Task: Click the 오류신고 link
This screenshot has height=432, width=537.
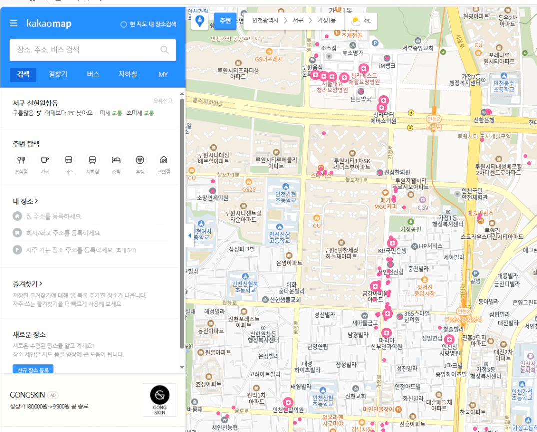Action: (x=163, y=101)
